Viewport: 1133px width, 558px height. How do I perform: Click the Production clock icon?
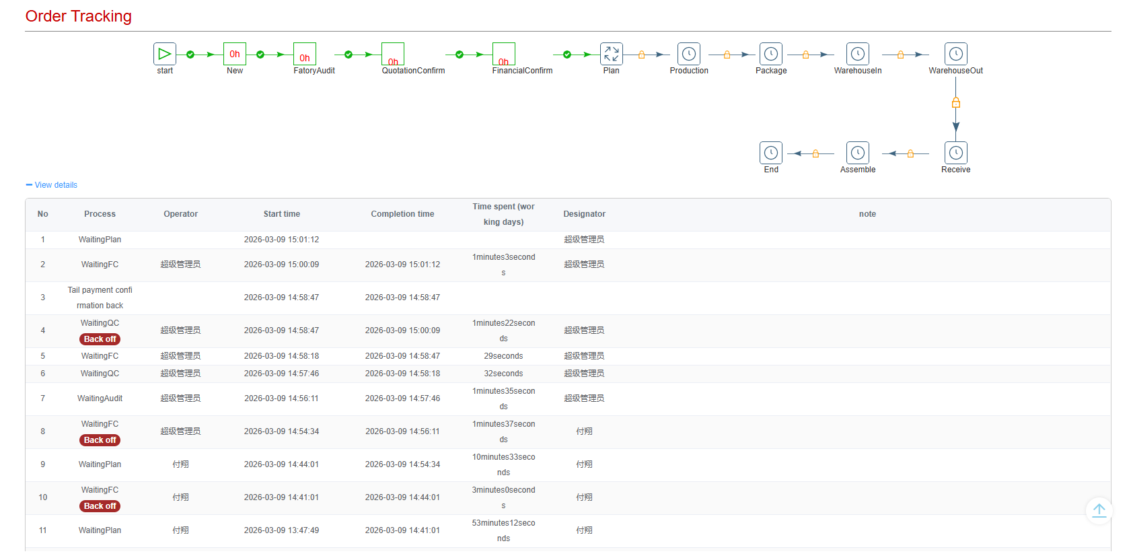click(689, 54)
